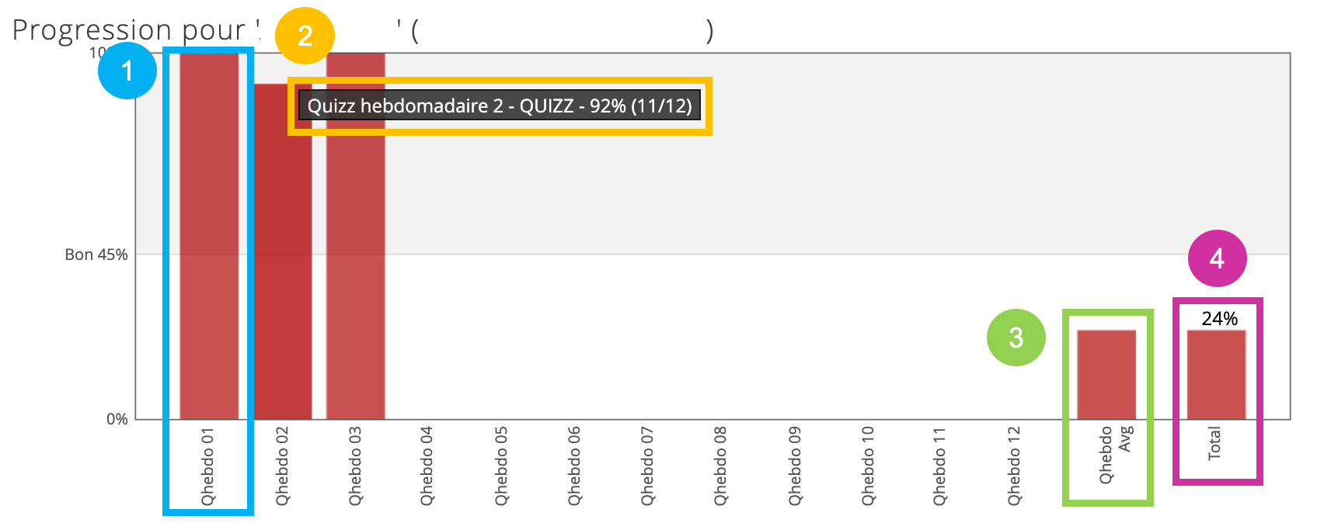This screenshot has height=523, width=1324.
Task: Click the Qhebdo 01 bar
Action: pos(209,236)
